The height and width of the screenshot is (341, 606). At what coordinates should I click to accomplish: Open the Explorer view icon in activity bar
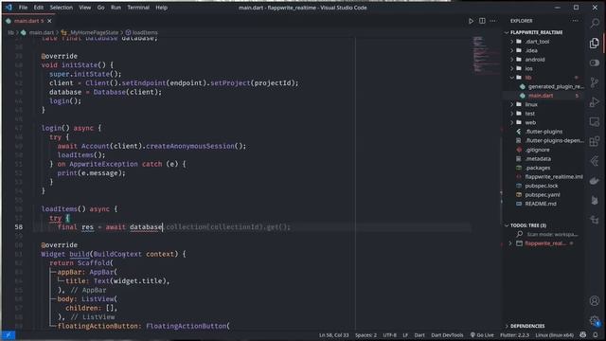[595, 43]
